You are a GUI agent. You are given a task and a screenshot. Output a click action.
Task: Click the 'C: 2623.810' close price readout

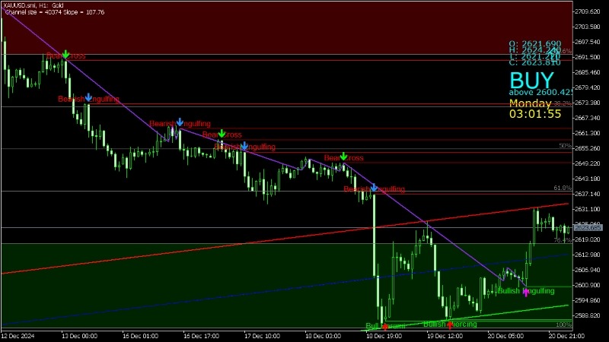[x=535, y=62]
